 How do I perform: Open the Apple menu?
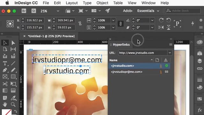7,3
